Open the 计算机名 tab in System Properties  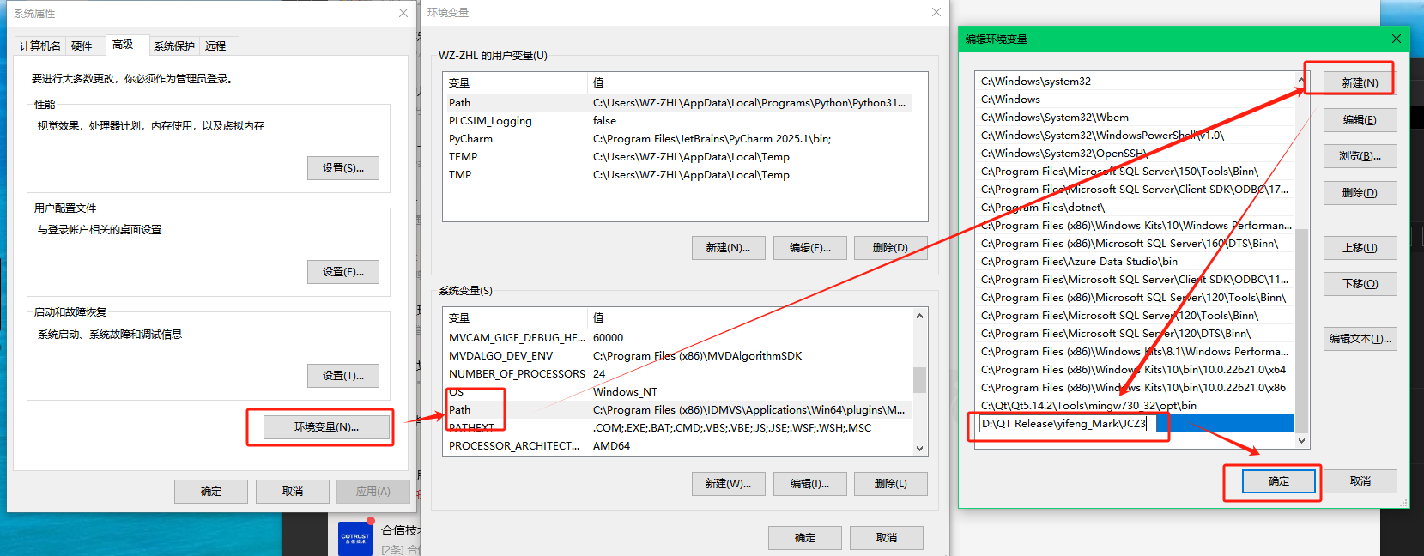(40, 46)
